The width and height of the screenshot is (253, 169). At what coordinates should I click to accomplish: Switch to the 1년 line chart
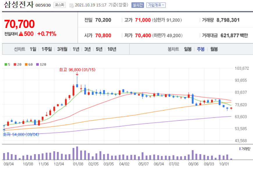[76, 49]
